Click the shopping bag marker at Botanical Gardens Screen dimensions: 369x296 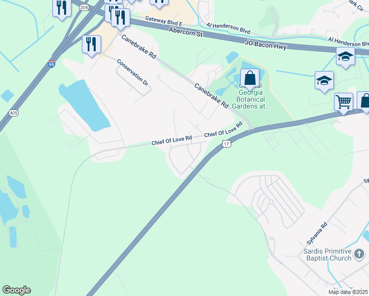250,79
